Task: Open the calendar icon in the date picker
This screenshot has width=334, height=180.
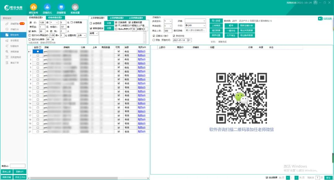Action: click(x=188, y=40)
